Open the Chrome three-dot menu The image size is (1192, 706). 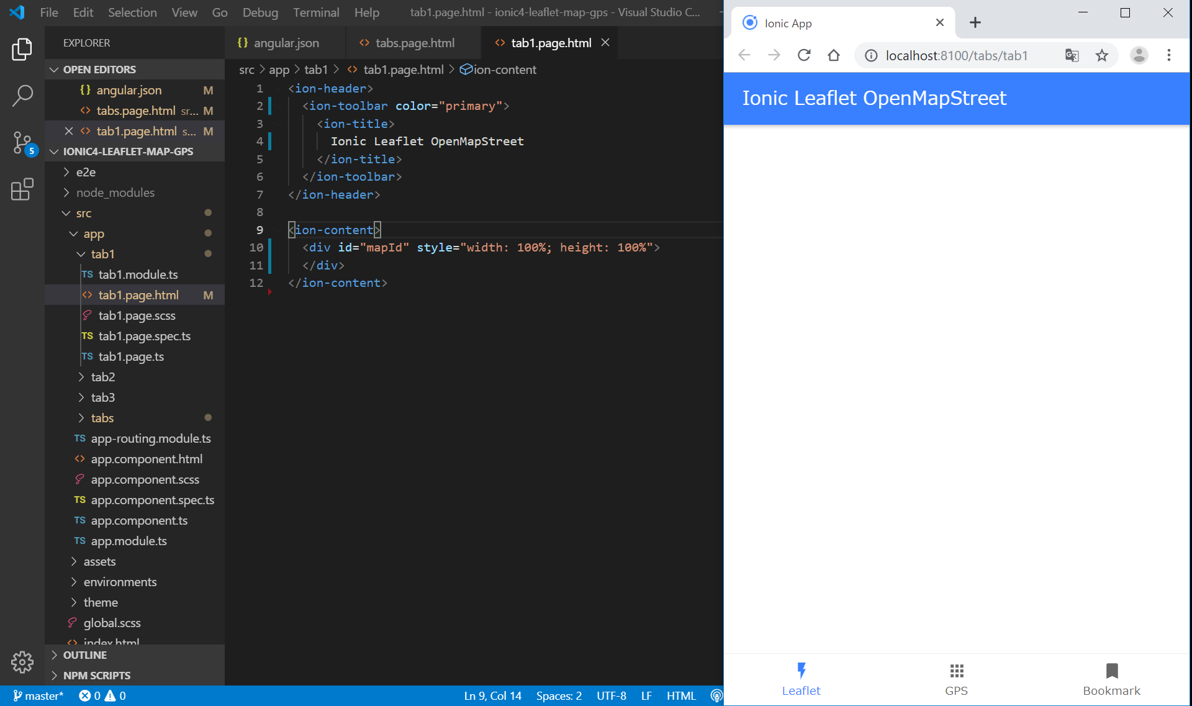tap(1169, 55)
